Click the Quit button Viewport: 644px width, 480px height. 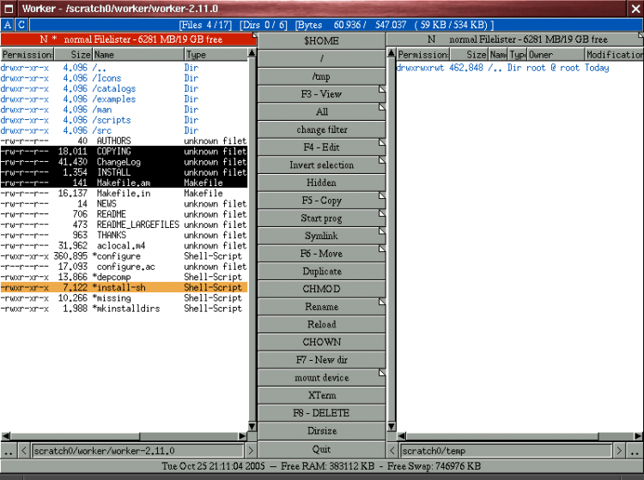321,449
